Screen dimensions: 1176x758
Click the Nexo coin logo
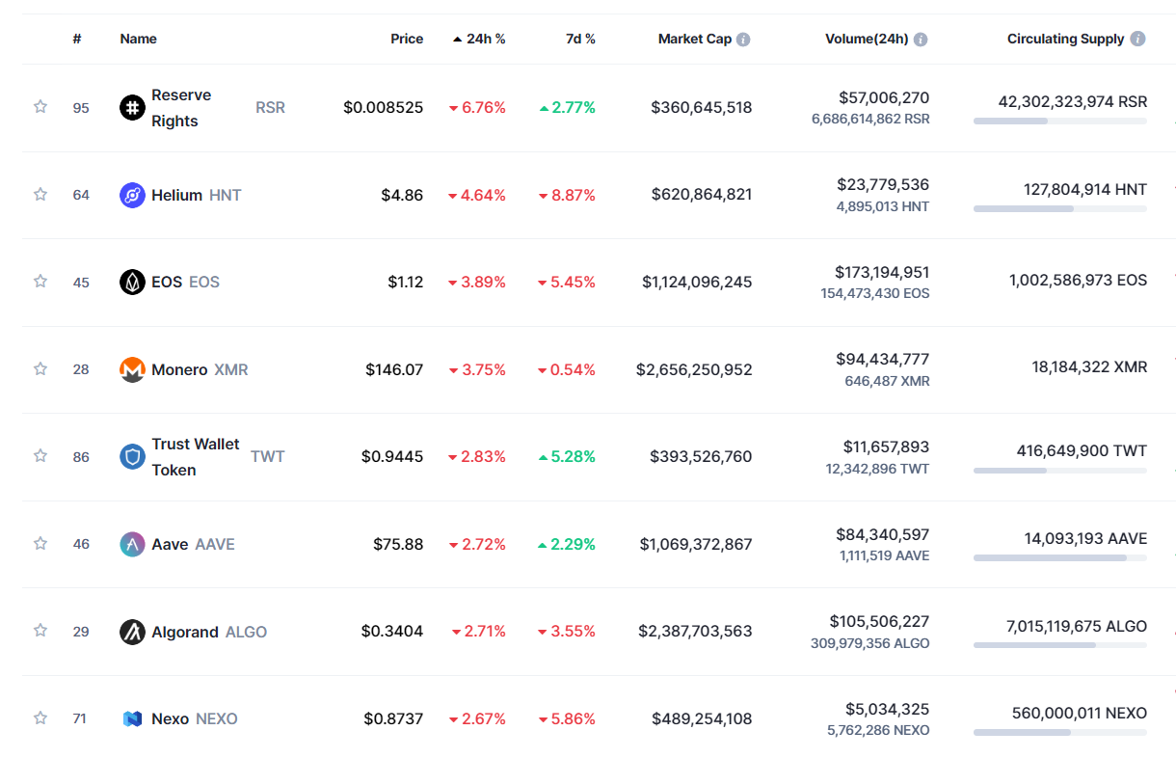(x=132, y=718)
